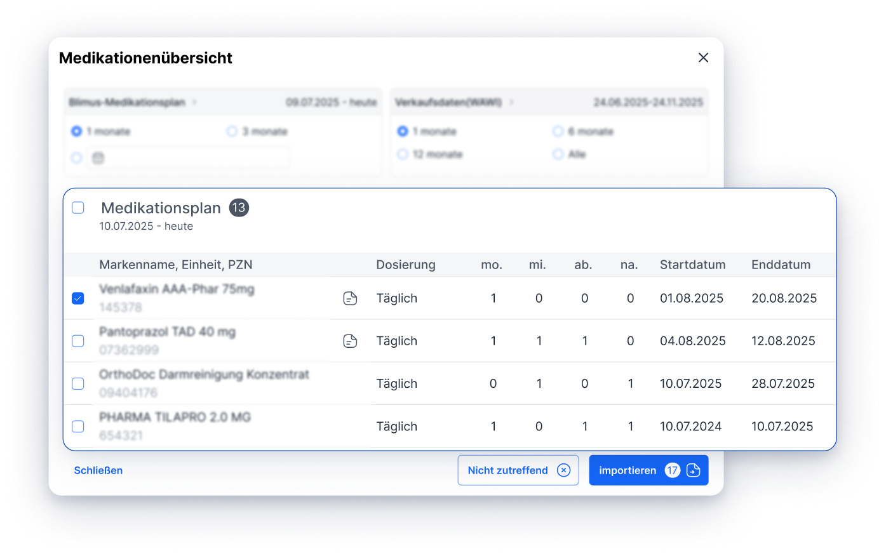Select the OrthoDoc Darmreinigung Konzentrat checkbox
The height and width of the screenshot is (556, 886).
[78, 384]
